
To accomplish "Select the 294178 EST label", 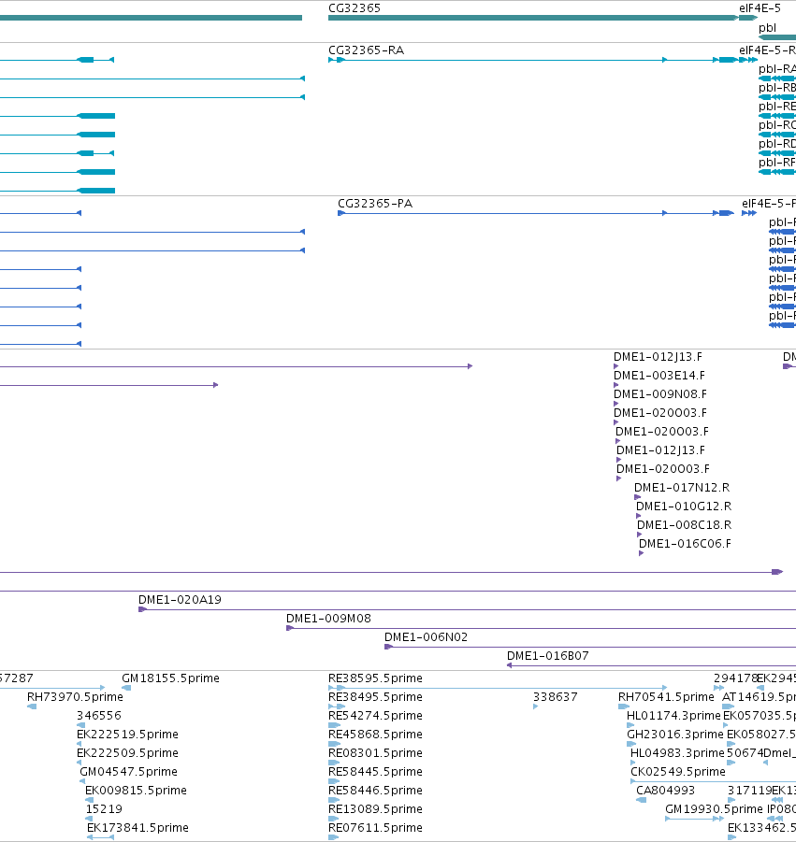I will pyautogui.click(x=735, y=678).
